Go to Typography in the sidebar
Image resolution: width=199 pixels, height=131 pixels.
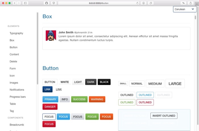(16, 33)
